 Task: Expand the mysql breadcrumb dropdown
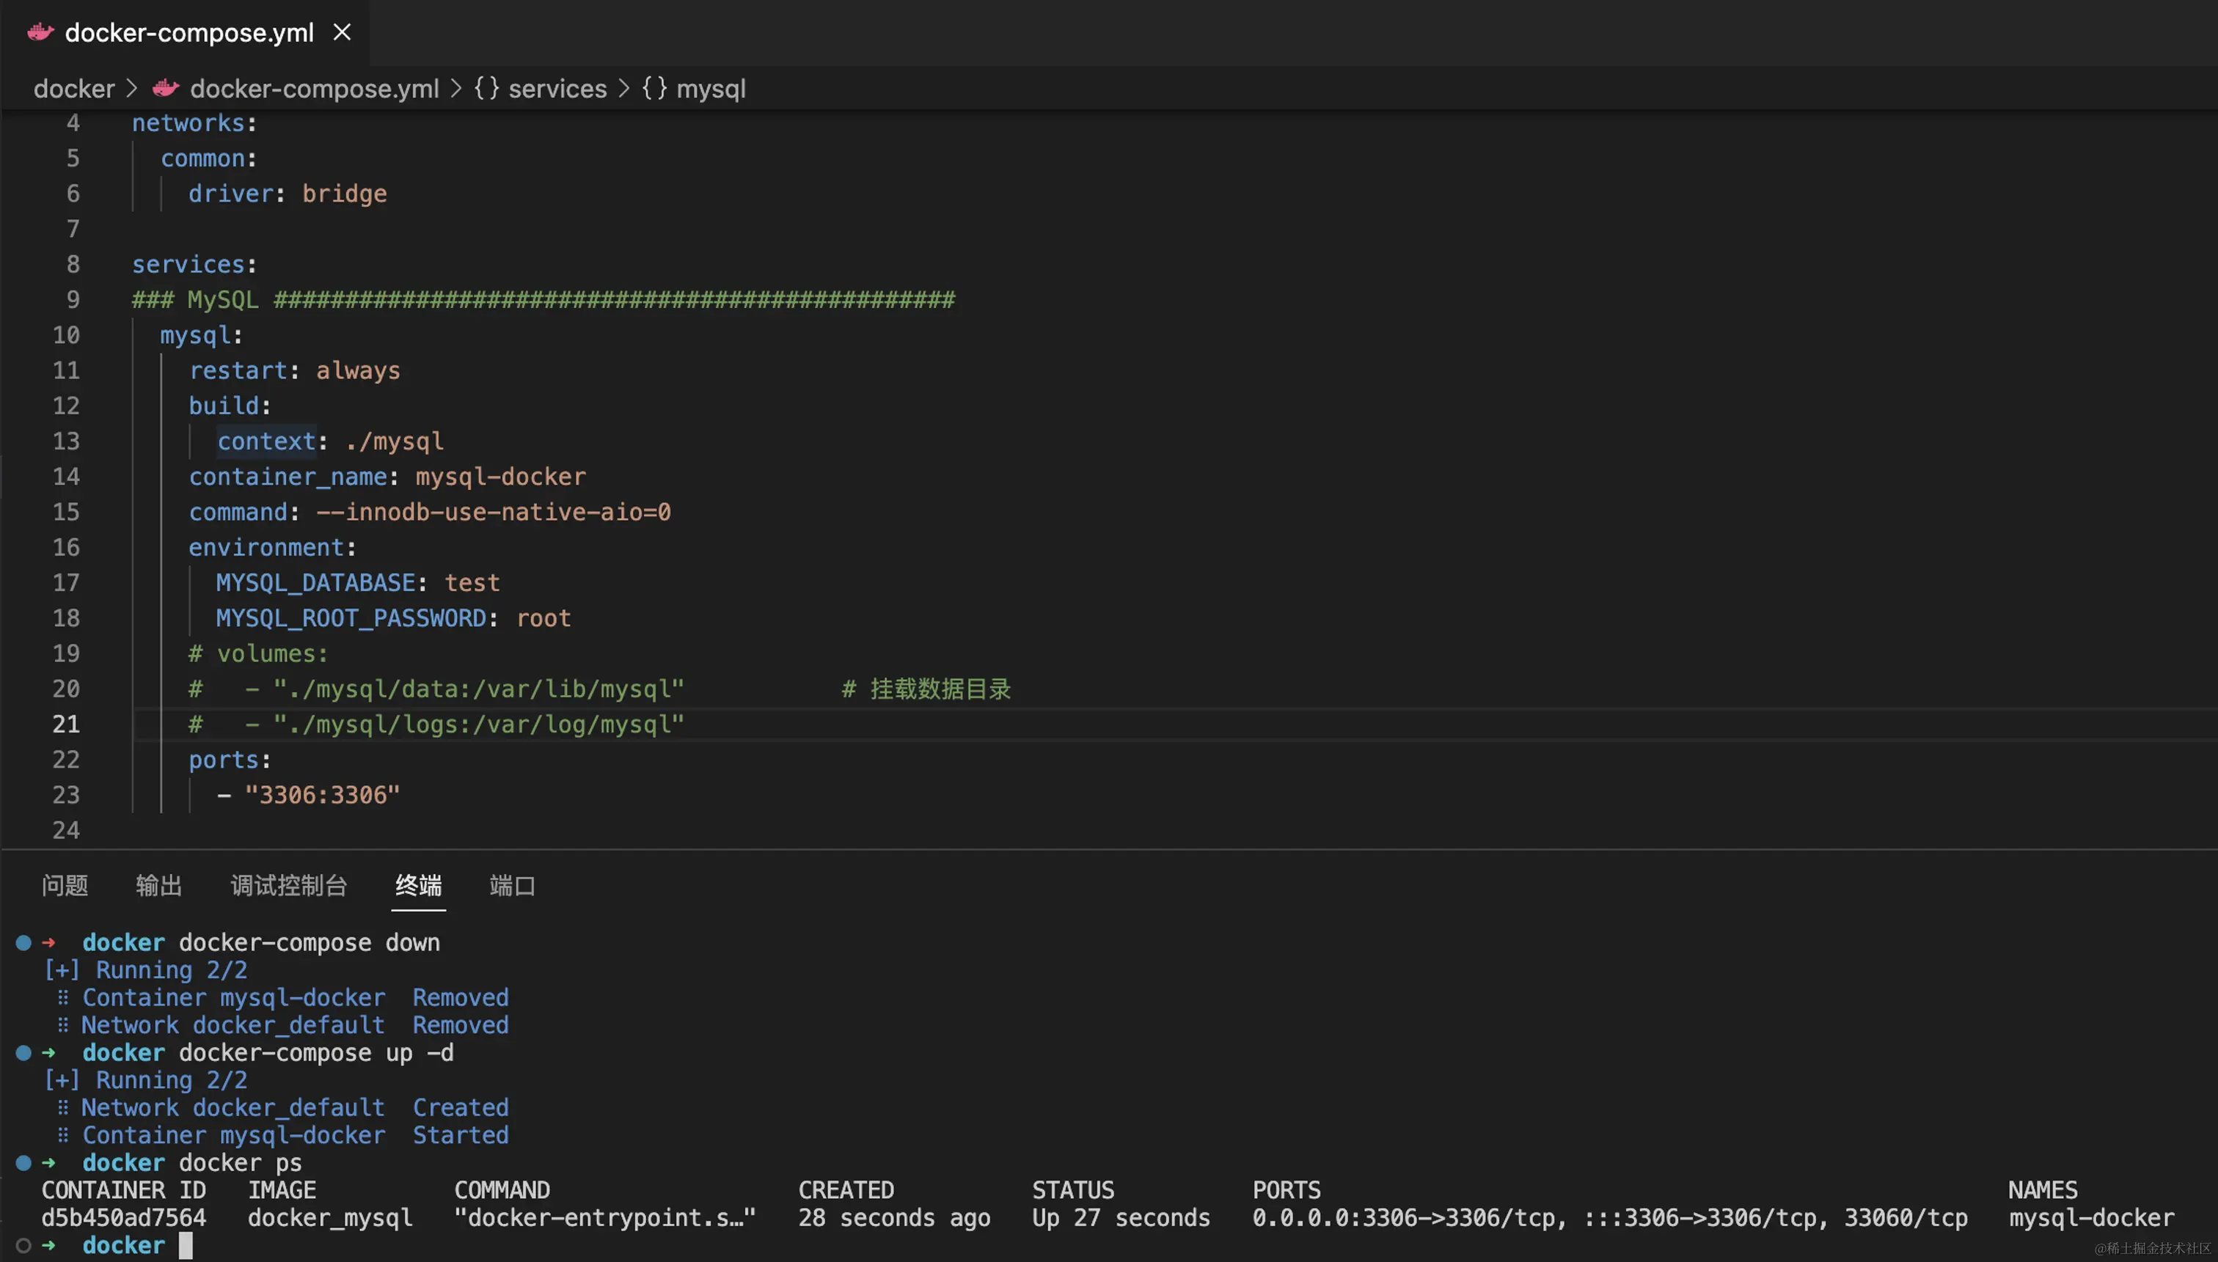pos(711,89)
